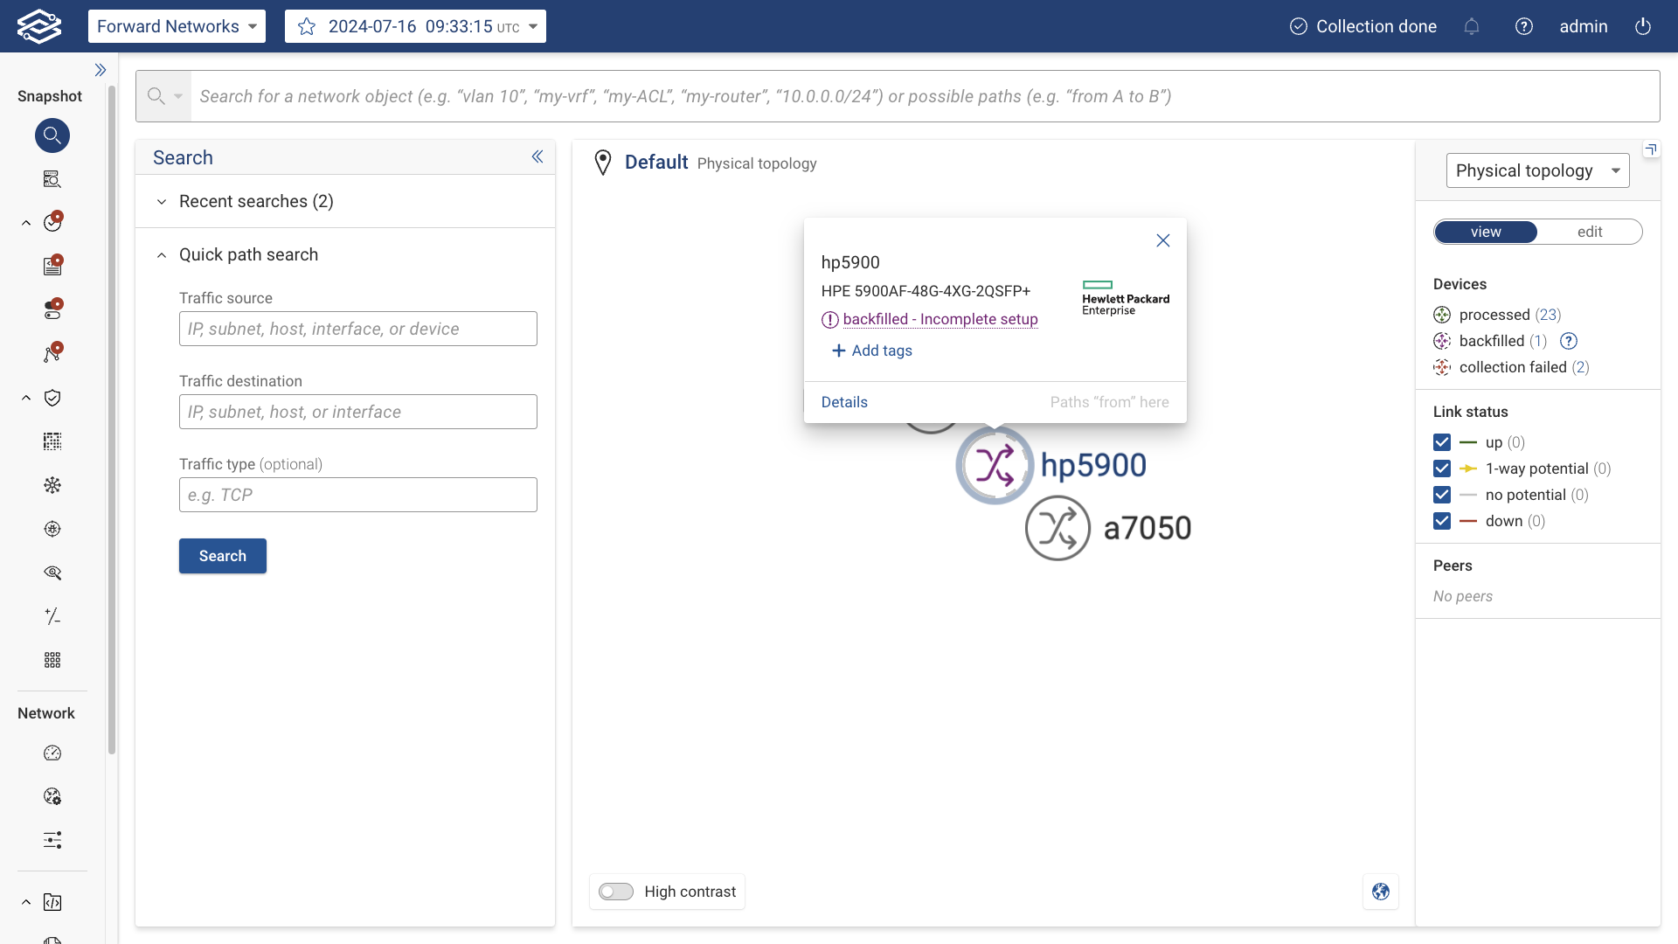Click the globe icon on the topology map
The width and height of the screenshot is (1678, 944).
[1381, 892]
